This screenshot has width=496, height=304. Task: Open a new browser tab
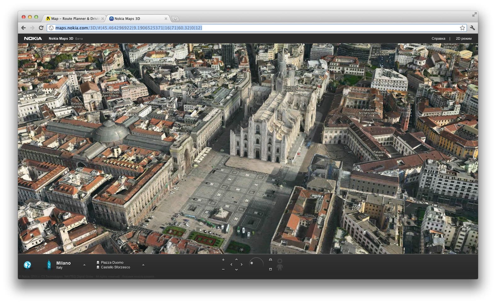(175, 19)
